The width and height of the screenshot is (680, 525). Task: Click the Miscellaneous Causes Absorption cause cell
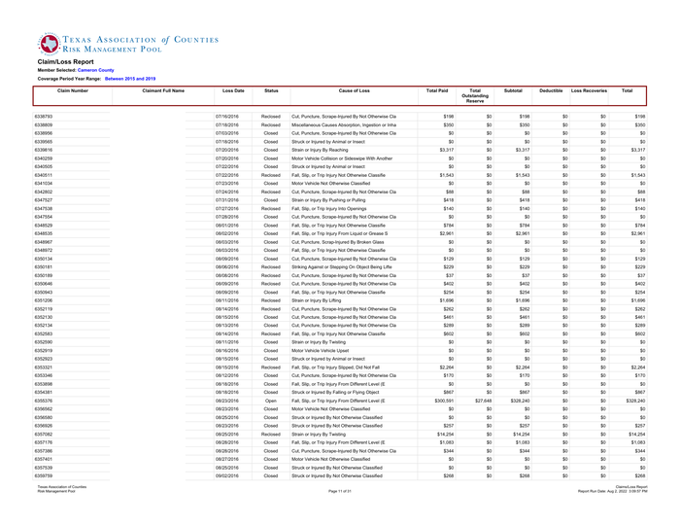coord(344,125)
